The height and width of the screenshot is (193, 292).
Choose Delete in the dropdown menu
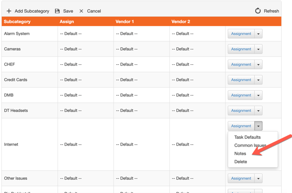click(241, 161)
